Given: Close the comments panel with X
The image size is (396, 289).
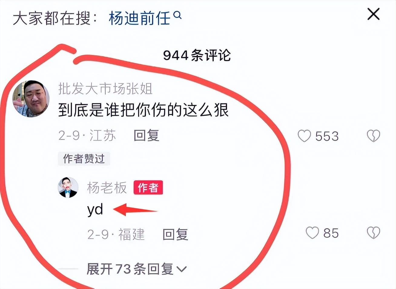Looking at the screenshot, I should (373, 14).
